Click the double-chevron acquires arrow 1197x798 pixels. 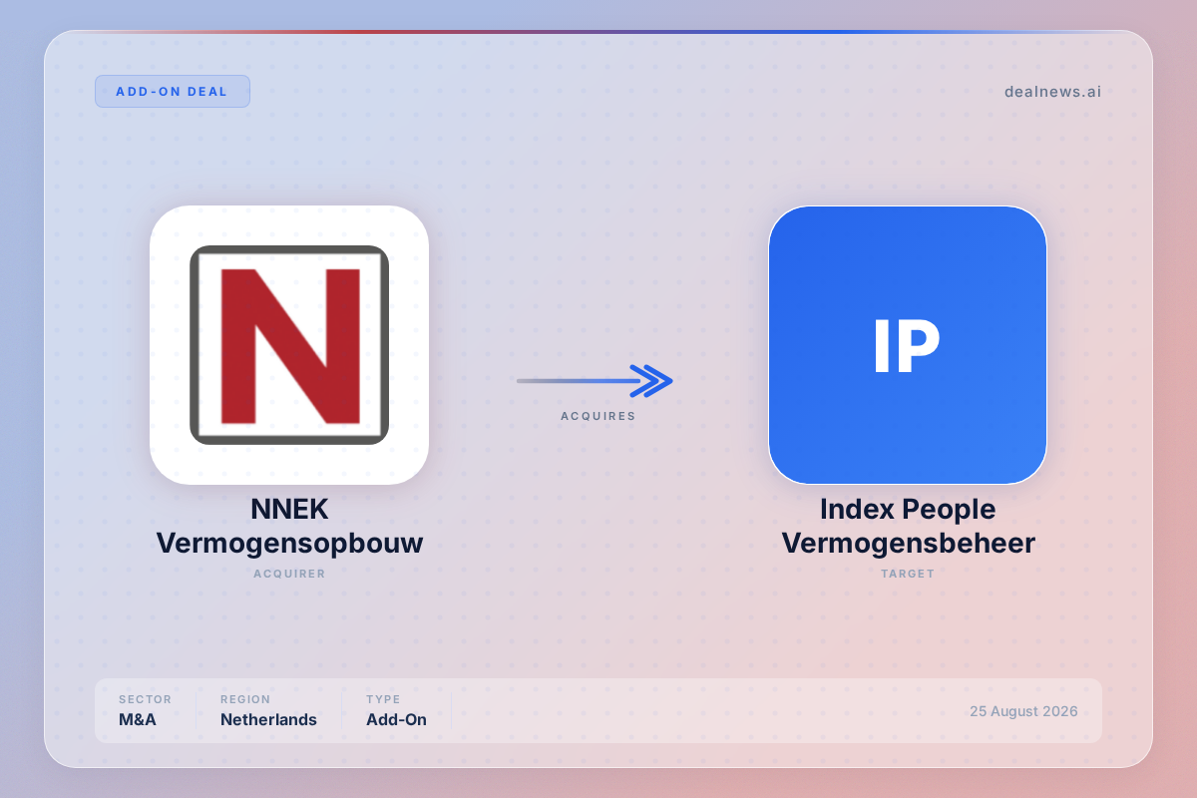click(x=596, y=380)
